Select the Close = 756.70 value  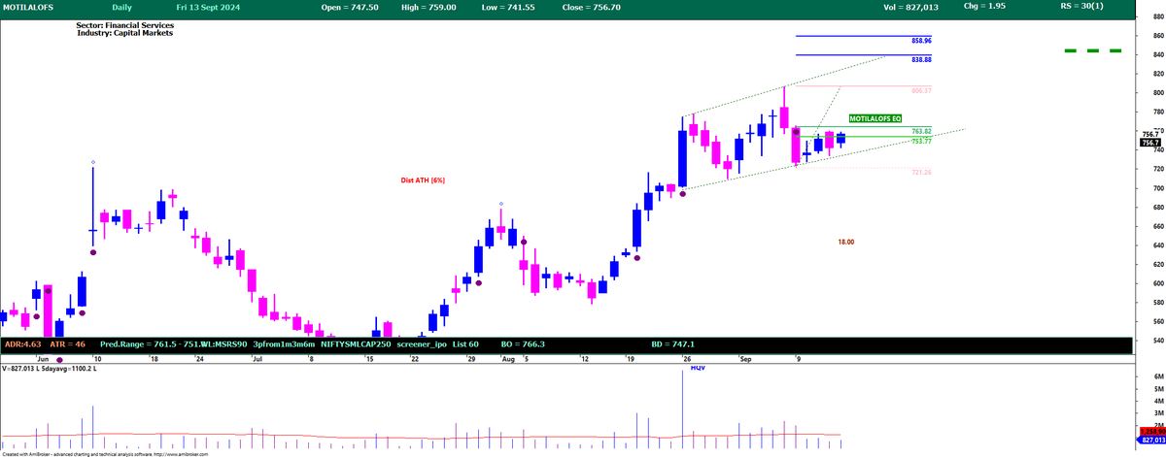(x=589, y=8)
